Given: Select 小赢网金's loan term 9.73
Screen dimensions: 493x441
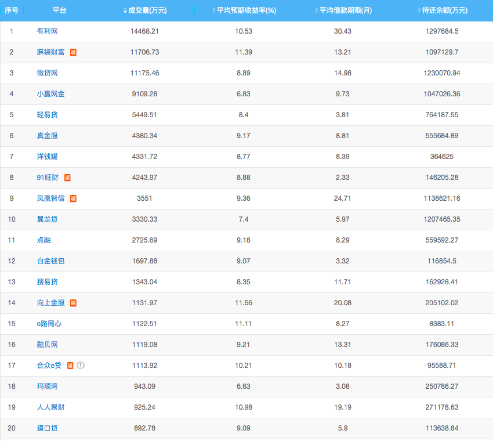Looking at the screenshot, I should [343, 94].
